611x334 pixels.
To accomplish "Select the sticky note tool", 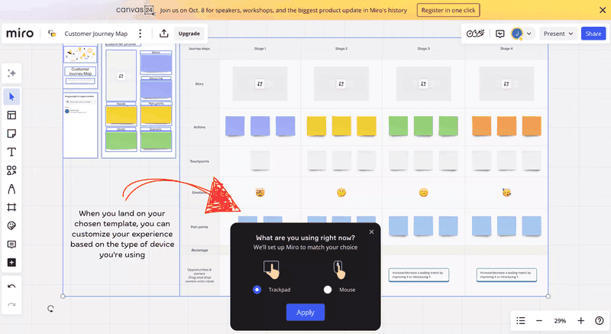I will pyautogui.click(x=11, y=134).
